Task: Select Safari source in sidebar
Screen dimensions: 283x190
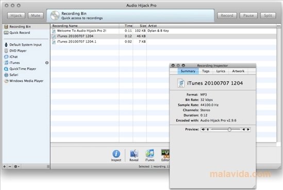Action: tap(26, 75)
